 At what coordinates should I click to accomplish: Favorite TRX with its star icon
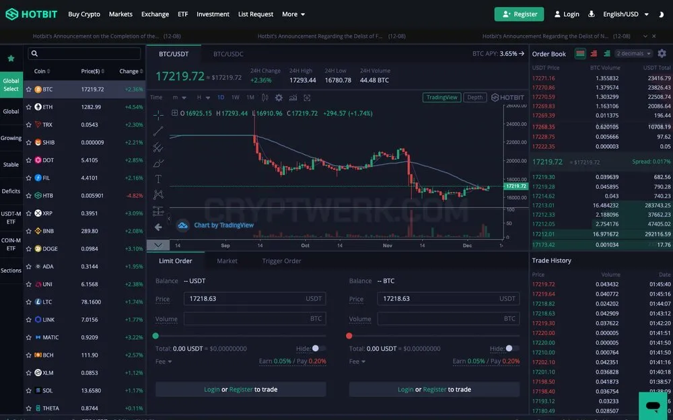coord(29,125)
